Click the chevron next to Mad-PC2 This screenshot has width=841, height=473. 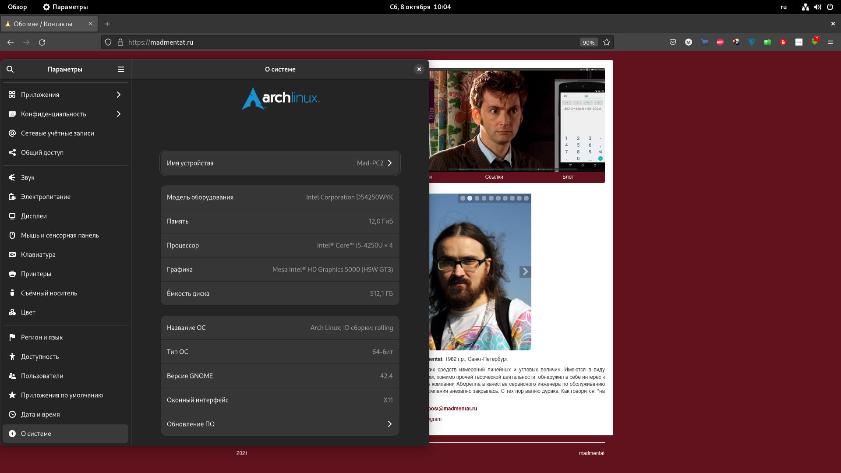pyautogui.click(x=390, y=163)
